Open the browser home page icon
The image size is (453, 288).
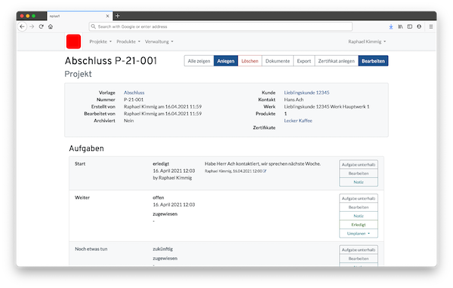tap(51, 26)
